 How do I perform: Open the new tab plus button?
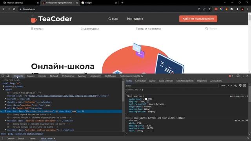point(122,3)
